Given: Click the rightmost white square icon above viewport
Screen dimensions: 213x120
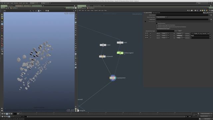Looking at the screenshot, I should point(48,11).
